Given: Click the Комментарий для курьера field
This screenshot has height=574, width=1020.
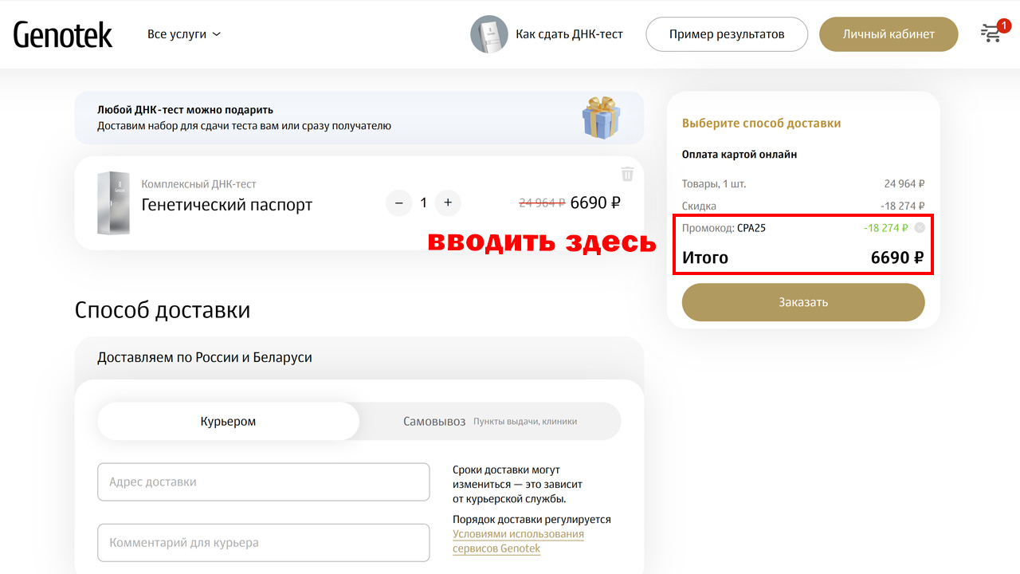Looking at the screenshot, I should click(264, 543).
